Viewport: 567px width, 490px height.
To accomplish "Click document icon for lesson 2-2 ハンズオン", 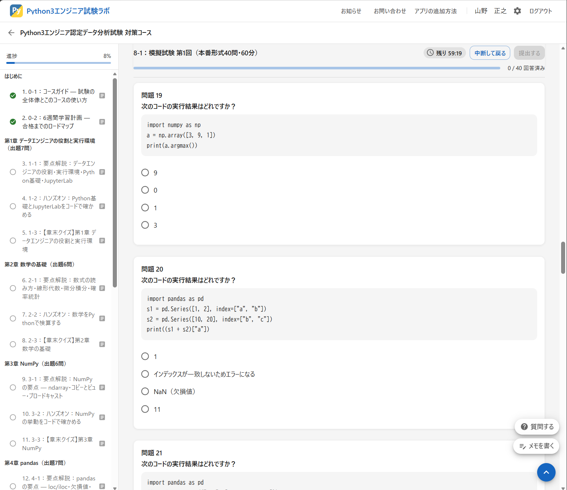I will [x=102, y=318].
